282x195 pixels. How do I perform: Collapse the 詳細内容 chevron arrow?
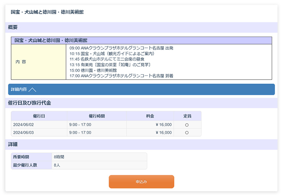(x=32, y=90)
